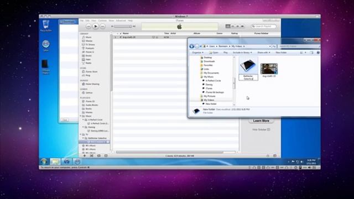This screenshot has width=354, height=199.
Task: Click iTunes show artwork button
Action: coord(106,156)
